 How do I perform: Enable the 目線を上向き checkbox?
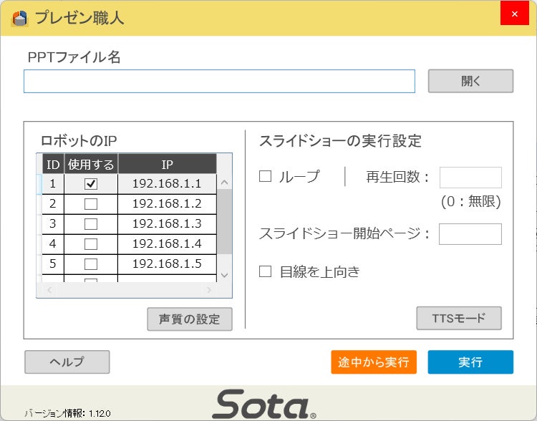(265, 271)
